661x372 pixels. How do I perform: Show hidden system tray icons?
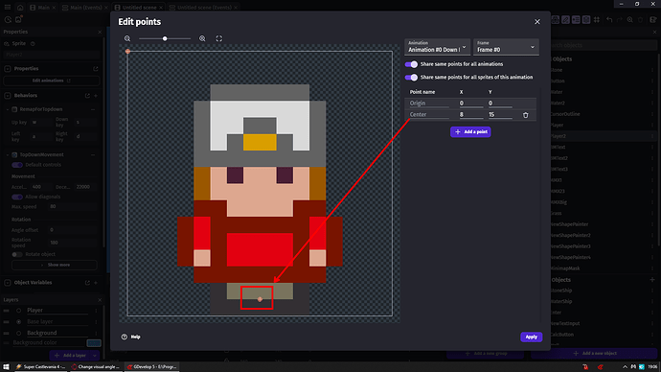[x=625, y=367]
